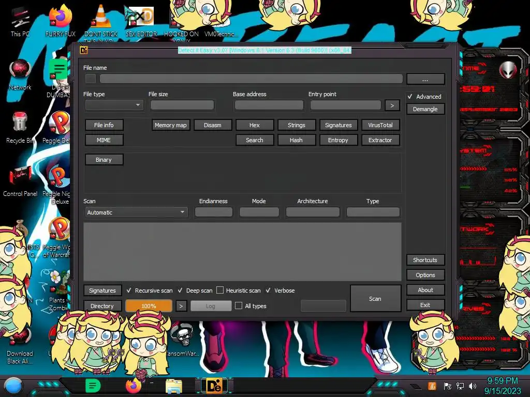Image resolution: width=530 pixels, height=397 pixels.
Task: Select Detect It Easy taskbar icon
Action: pos(214,386)
